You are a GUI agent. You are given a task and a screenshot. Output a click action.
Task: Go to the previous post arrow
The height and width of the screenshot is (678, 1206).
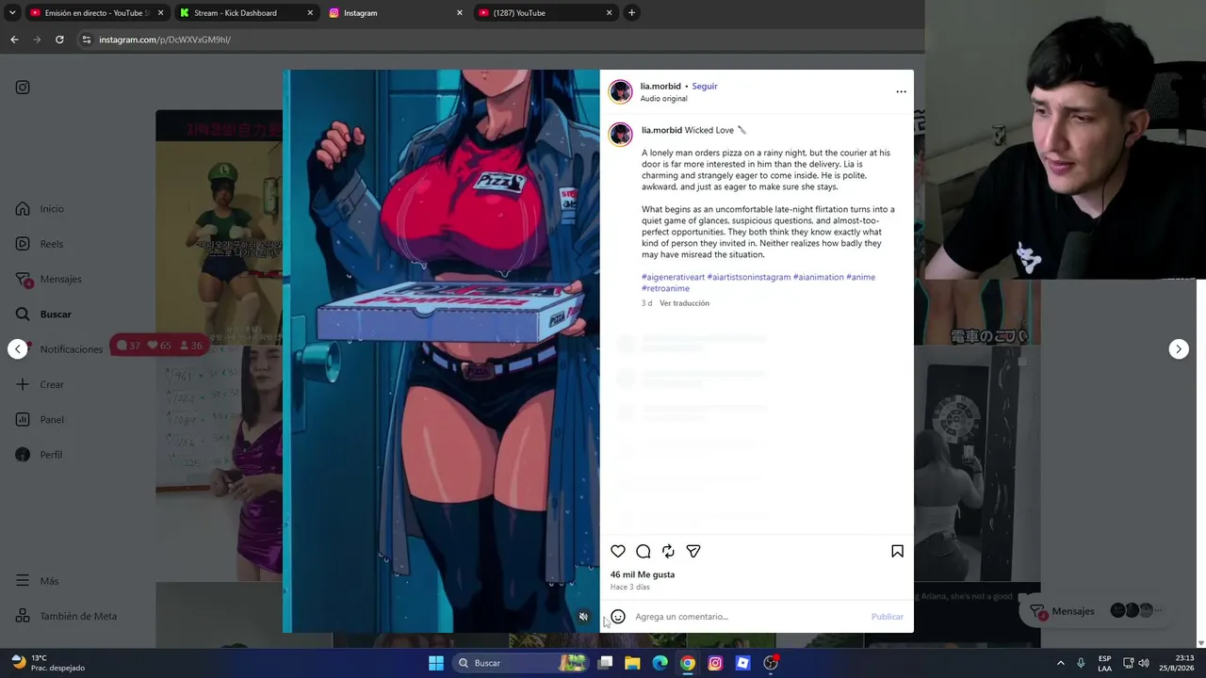pos(18,349)
